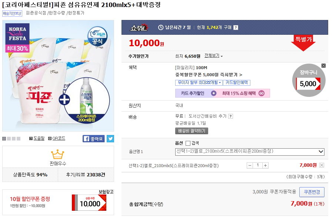This screenshot has width=333, height=220.
Task: Expand 전체보기 additional discount list
Action: click(214, 56)
